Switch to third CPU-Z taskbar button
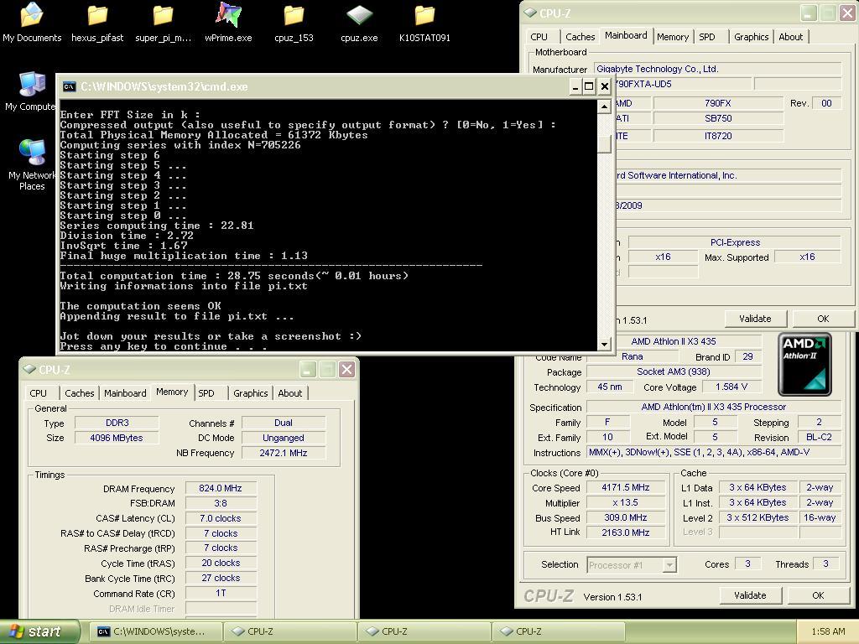 pos(558,631)
